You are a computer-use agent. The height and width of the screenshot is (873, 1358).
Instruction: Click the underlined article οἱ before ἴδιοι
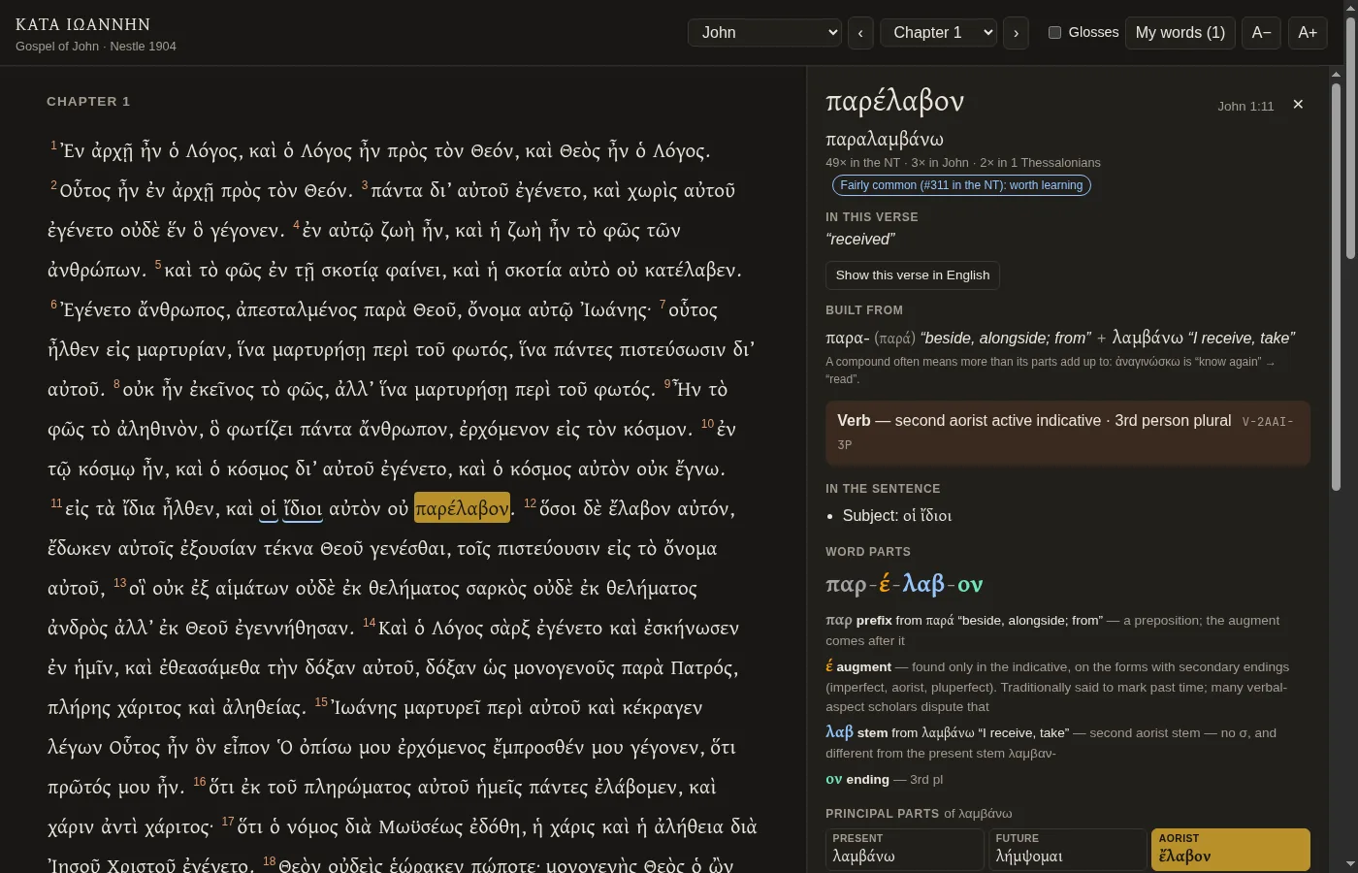click(269, 509)
